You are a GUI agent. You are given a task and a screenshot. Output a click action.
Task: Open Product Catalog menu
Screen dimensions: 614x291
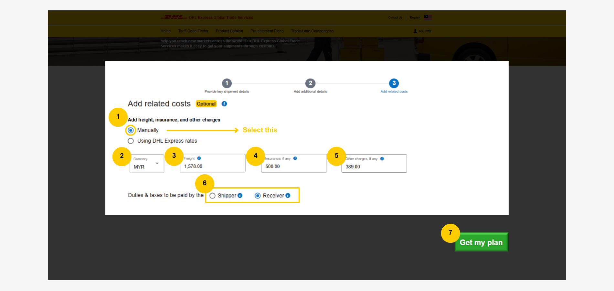(229, 31)
